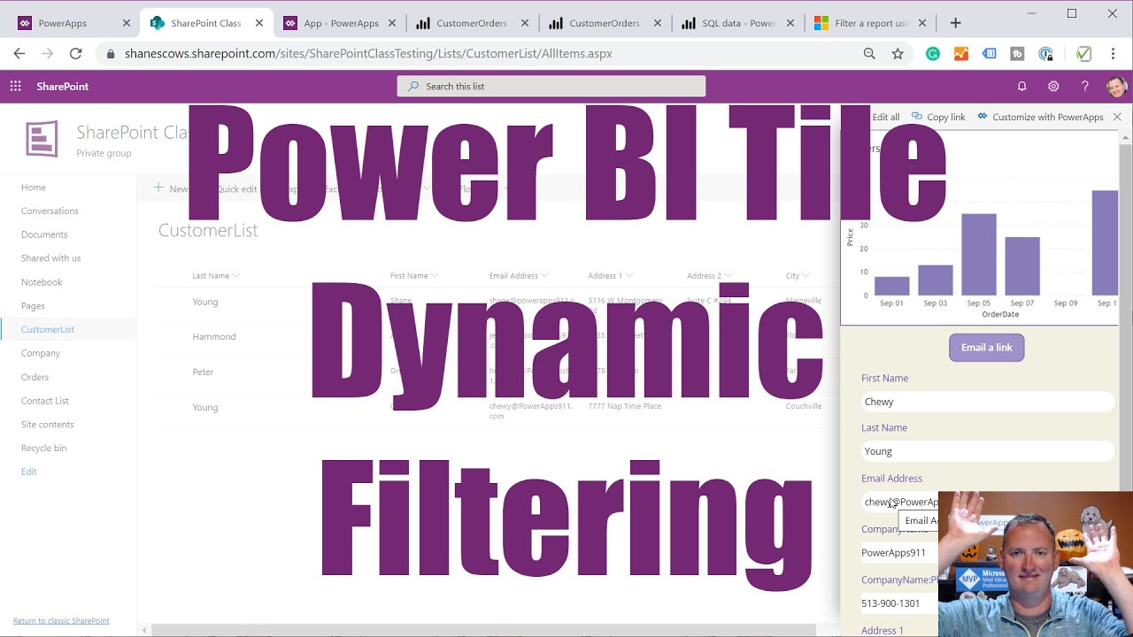Open the Last Name column dropdown
The height and width of the screenshot is (637, 1133).
click(216, 276)
